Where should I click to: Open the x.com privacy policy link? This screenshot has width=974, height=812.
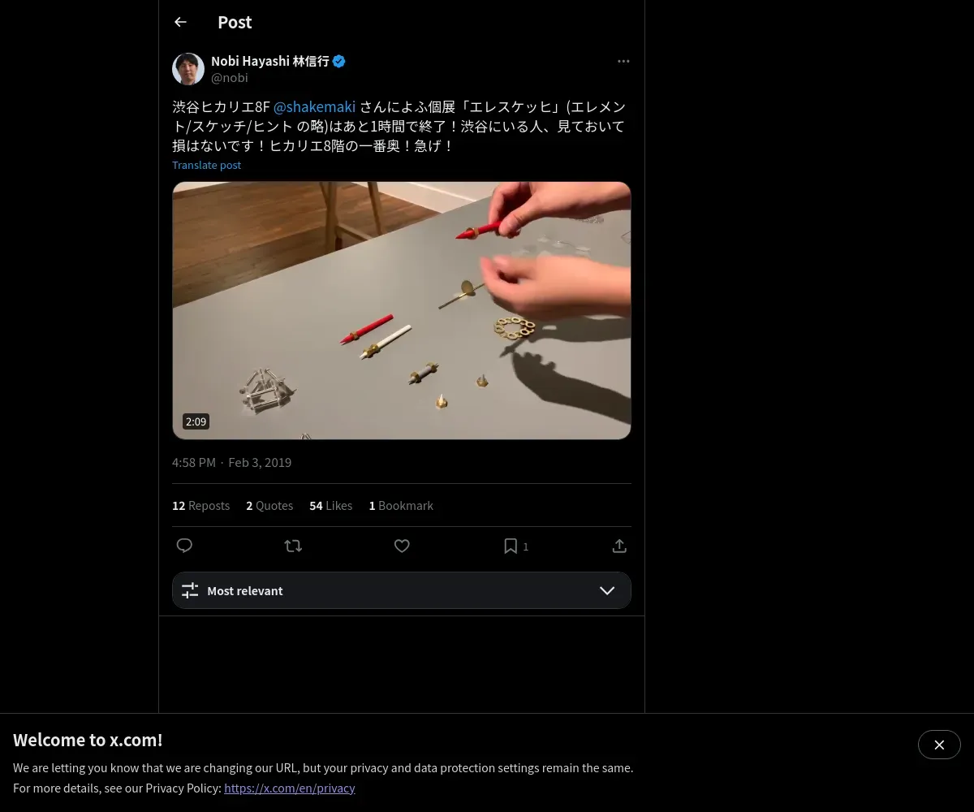click(x=290, y=788)
